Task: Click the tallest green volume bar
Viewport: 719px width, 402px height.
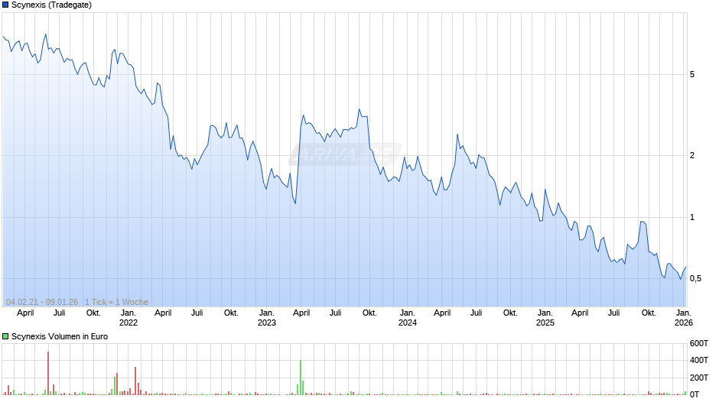Action: coord(301,378)
